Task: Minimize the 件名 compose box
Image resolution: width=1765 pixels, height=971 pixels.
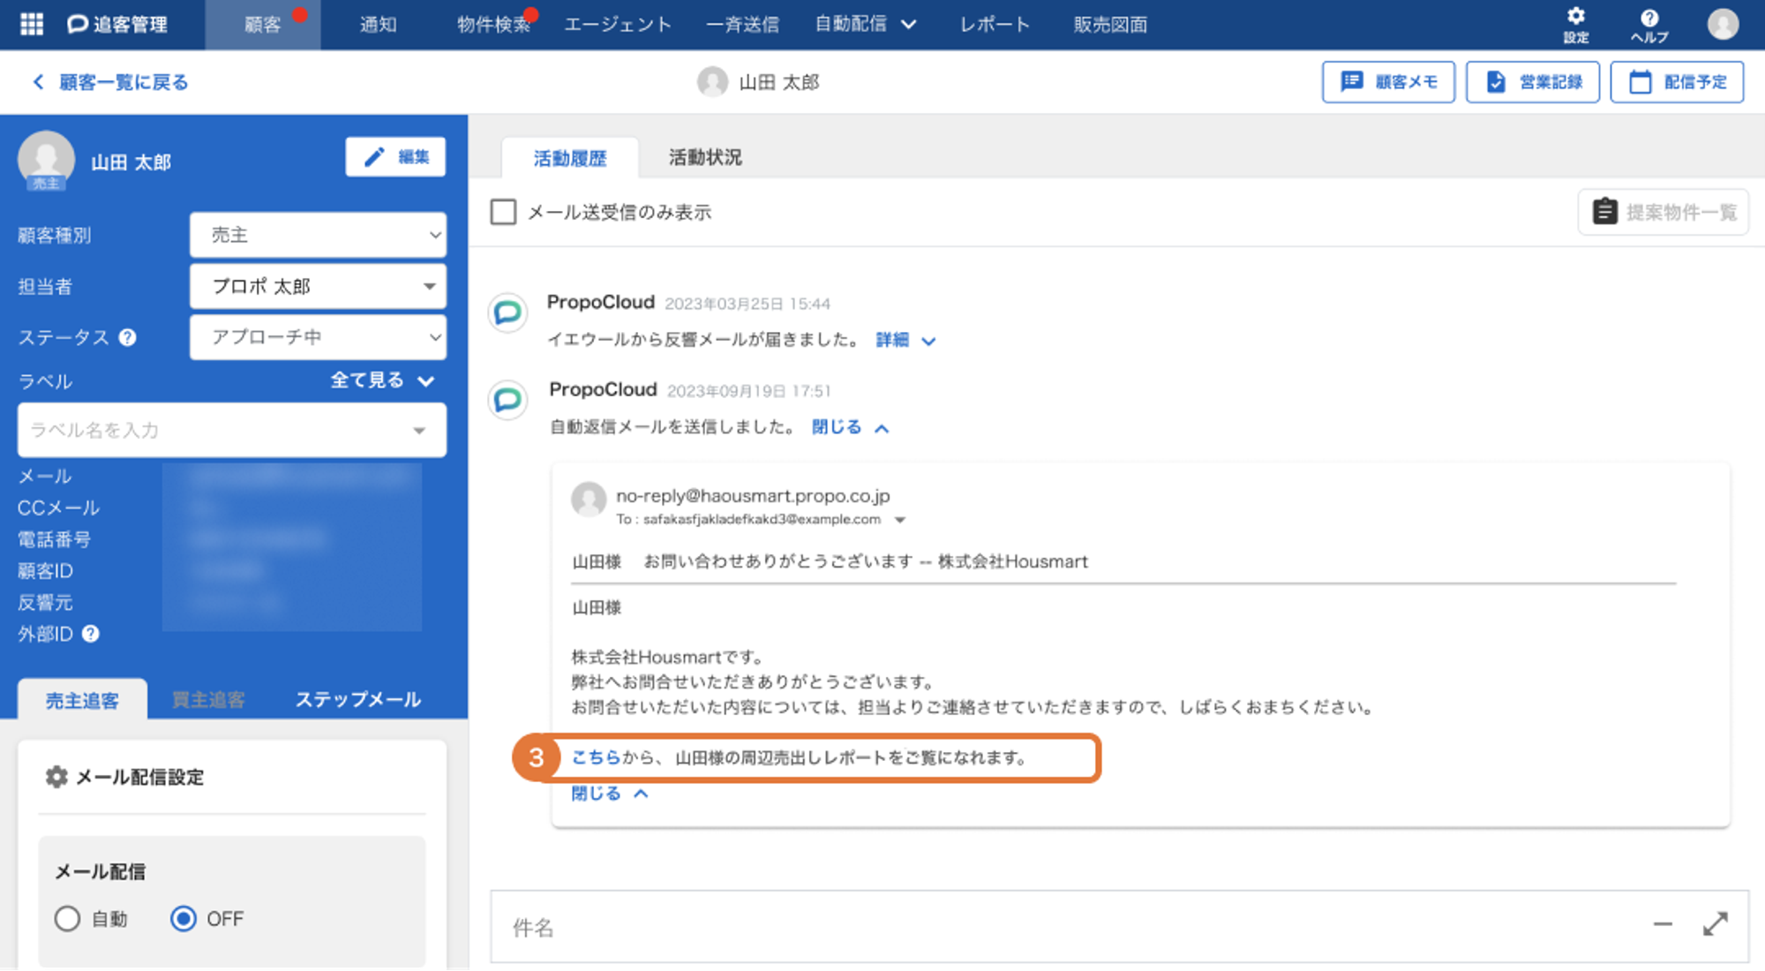Action: 1663,924
